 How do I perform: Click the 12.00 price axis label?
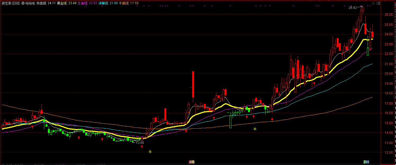pos(389,153)
